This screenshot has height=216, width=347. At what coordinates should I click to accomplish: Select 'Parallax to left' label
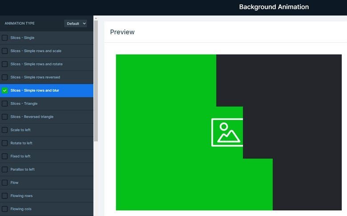[x=23, y=169]
